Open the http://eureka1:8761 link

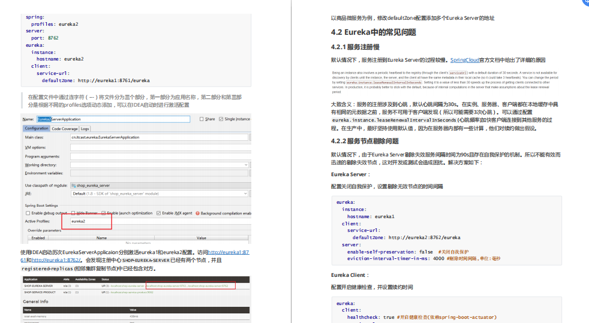[228, 252]
